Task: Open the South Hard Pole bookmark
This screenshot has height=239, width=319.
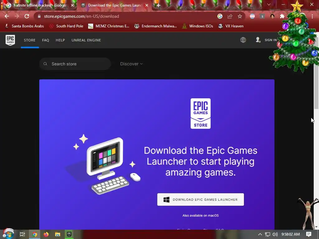Action: pyautogui.click(x=67, y=26)
